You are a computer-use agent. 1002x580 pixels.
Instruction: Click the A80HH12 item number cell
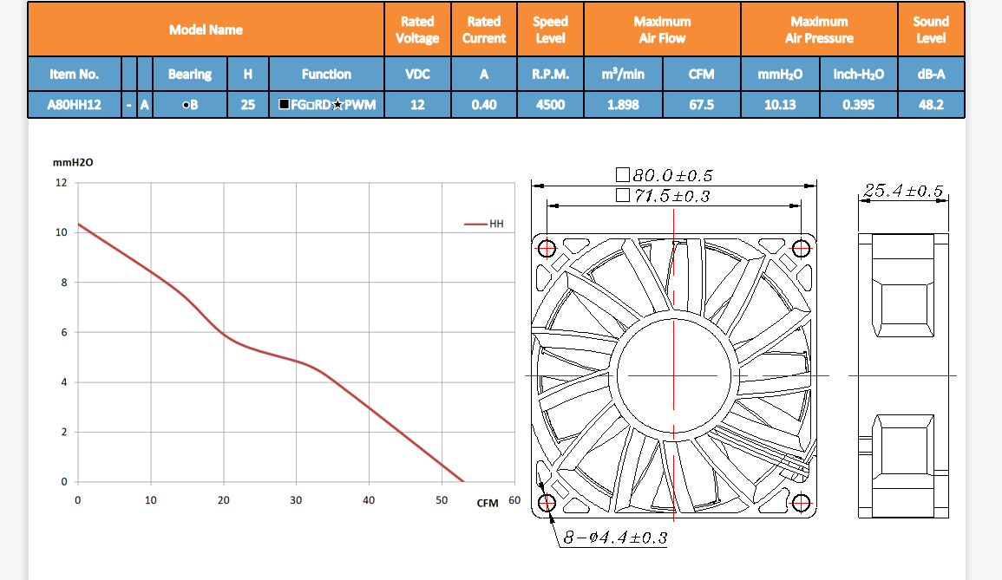(x=75, y=105)
